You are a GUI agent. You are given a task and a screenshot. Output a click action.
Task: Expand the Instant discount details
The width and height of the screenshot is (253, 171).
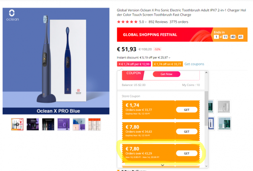tap(170, 57)
